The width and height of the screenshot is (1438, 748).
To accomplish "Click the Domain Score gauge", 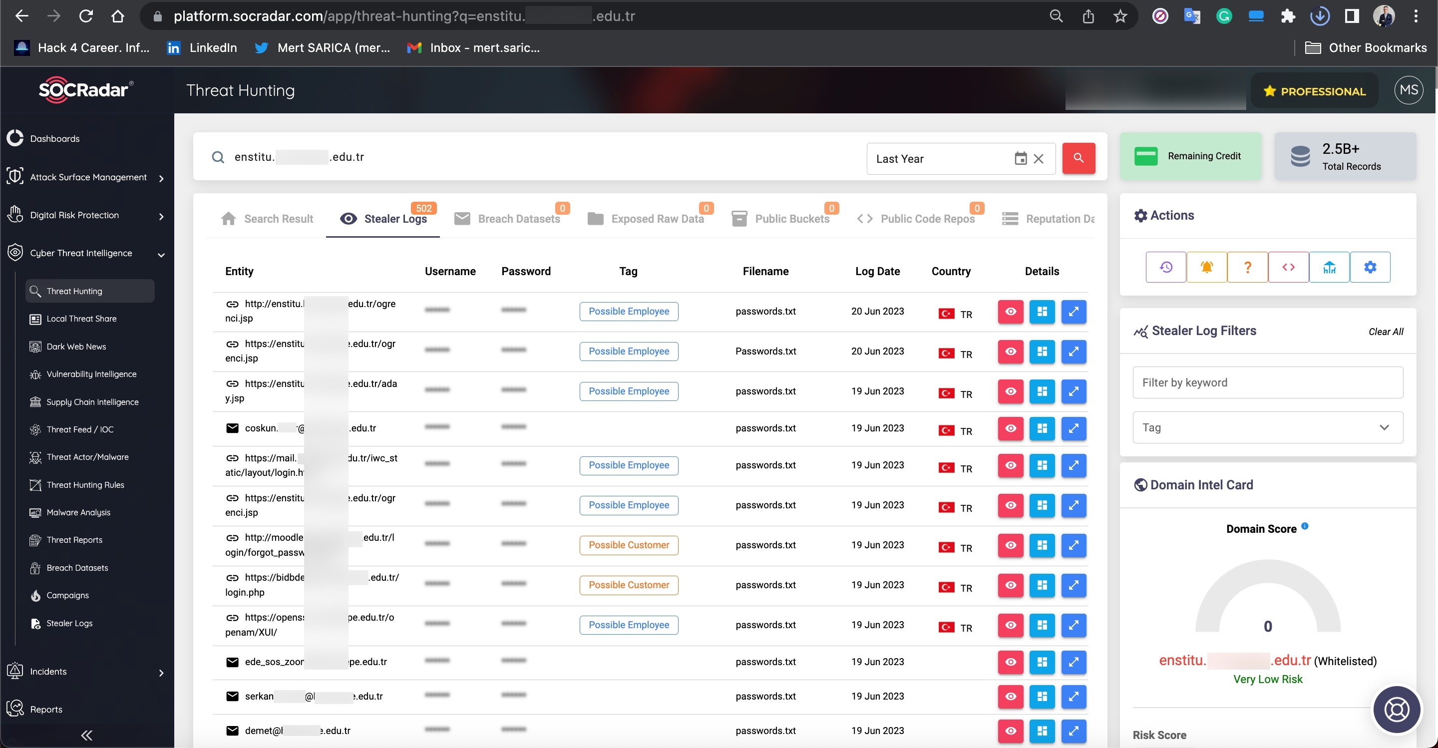I will click(x=1267, y=597).
